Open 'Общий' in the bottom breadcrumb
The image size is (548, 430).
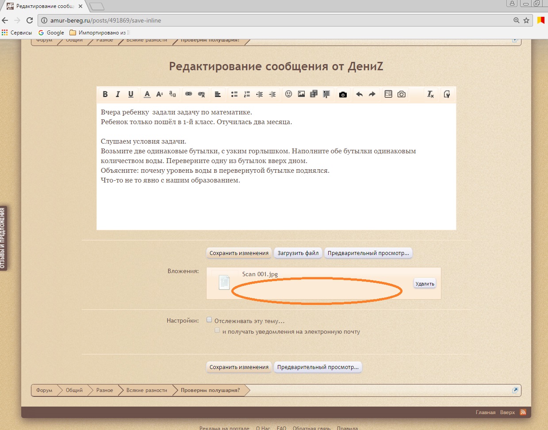click(74, 390)
